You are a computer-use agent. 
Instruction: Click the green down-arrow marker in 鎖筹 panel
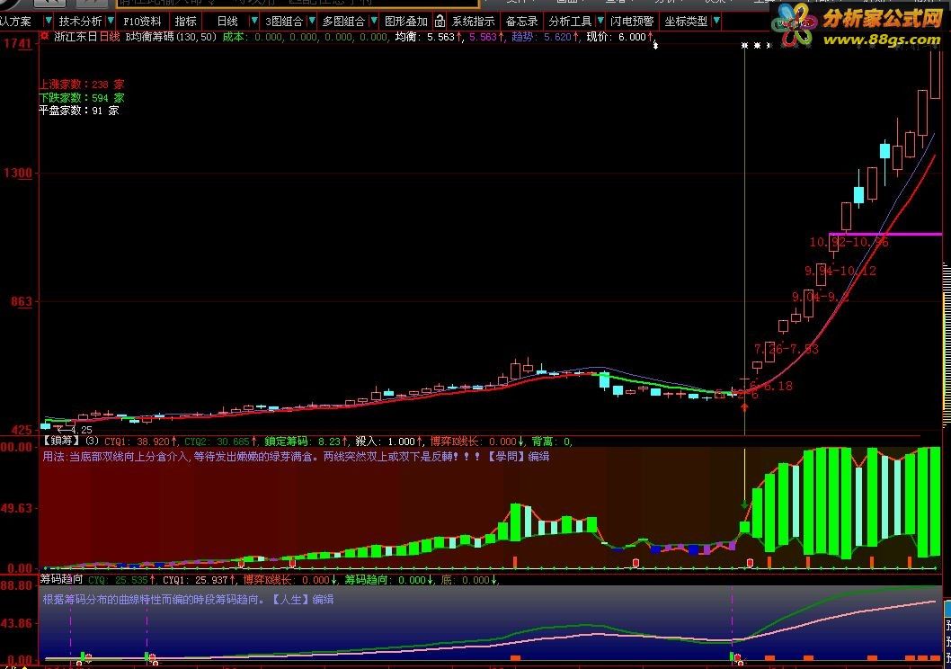[x=744, y=504]
